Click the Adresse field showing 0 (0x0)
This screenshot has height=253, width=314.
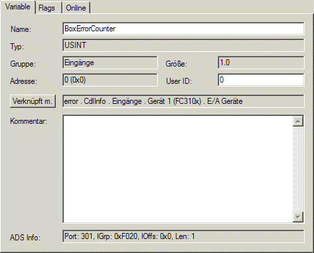click(x=110, y=80)
